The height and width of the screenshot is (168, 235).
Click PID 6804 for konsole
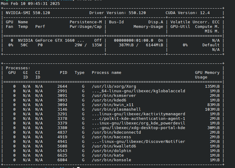(62, 160)
